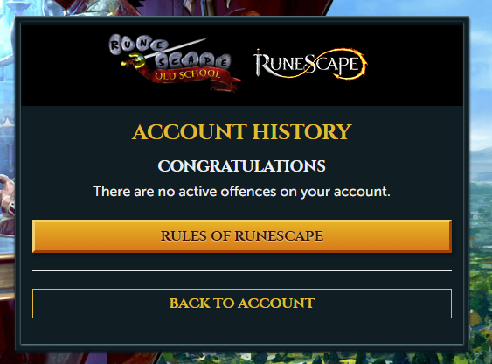
Task: Click the Account History heading
Action: (242, 131)
